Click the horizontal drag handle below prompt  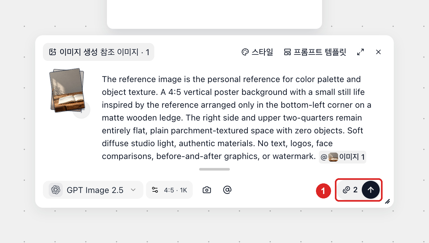[214, 169]
